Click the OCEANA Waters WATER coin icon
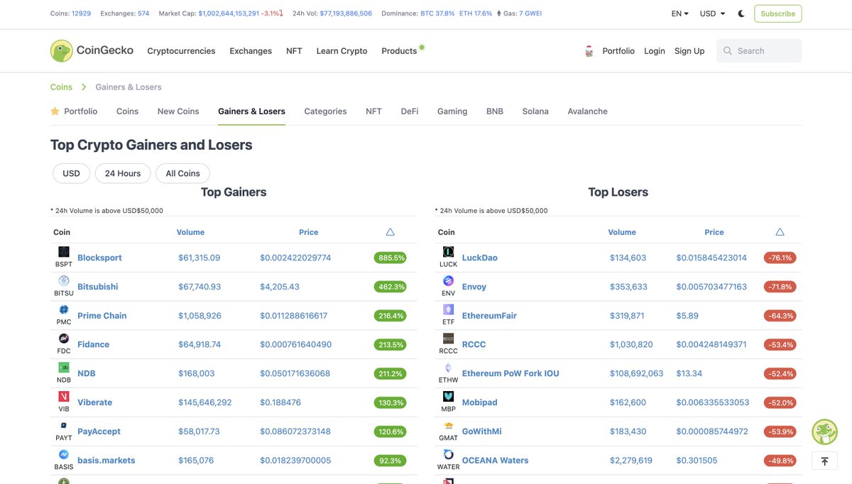The height and width of the screenshot is (484, 852). click(449, 455)
